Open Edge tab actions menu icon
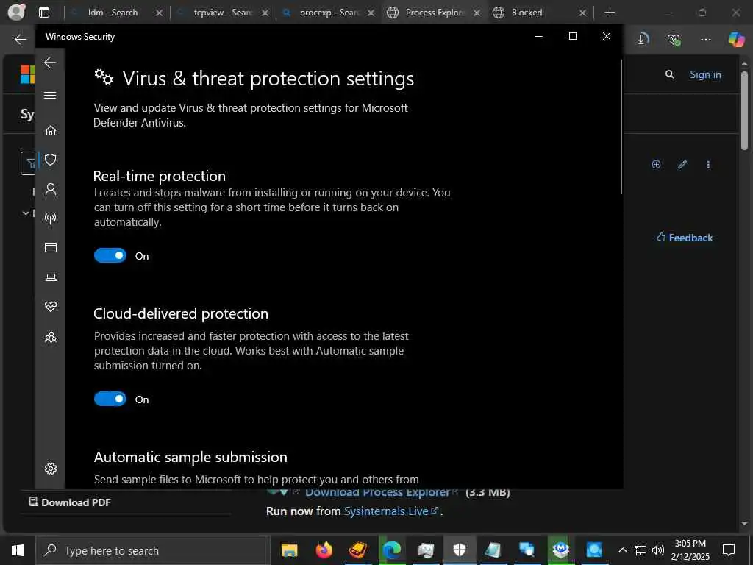The height and width of the screenshot is (565, 753). coord(44,13)
